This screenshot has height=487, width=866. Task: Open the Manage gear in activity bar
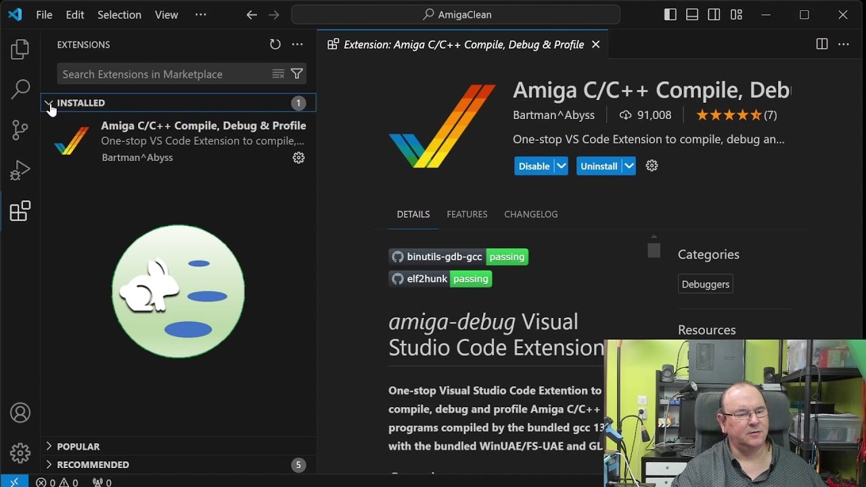pos(20,453)
